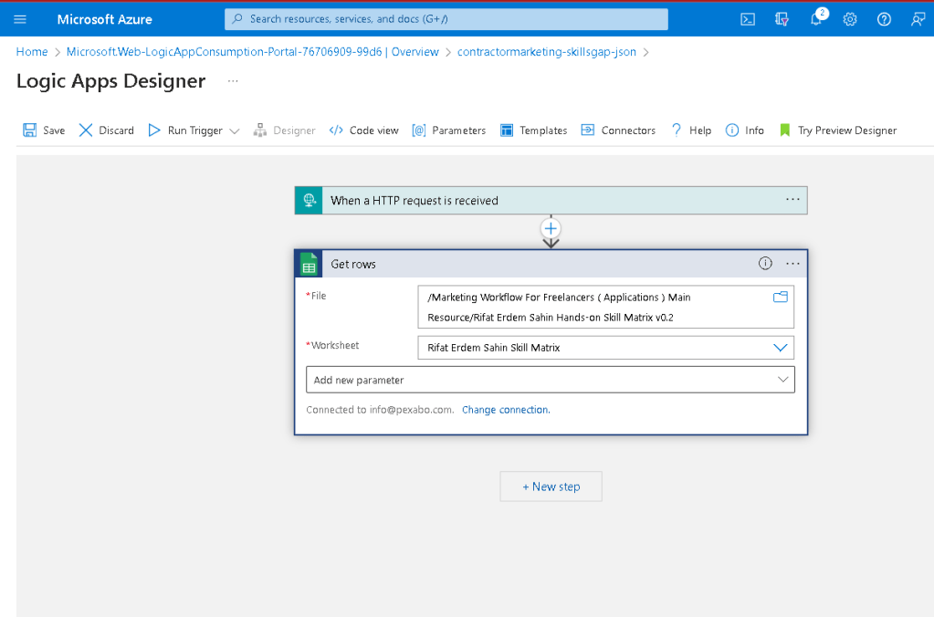
Task: Expand Add new parameter dropdown
Action: tap(551, 380)
